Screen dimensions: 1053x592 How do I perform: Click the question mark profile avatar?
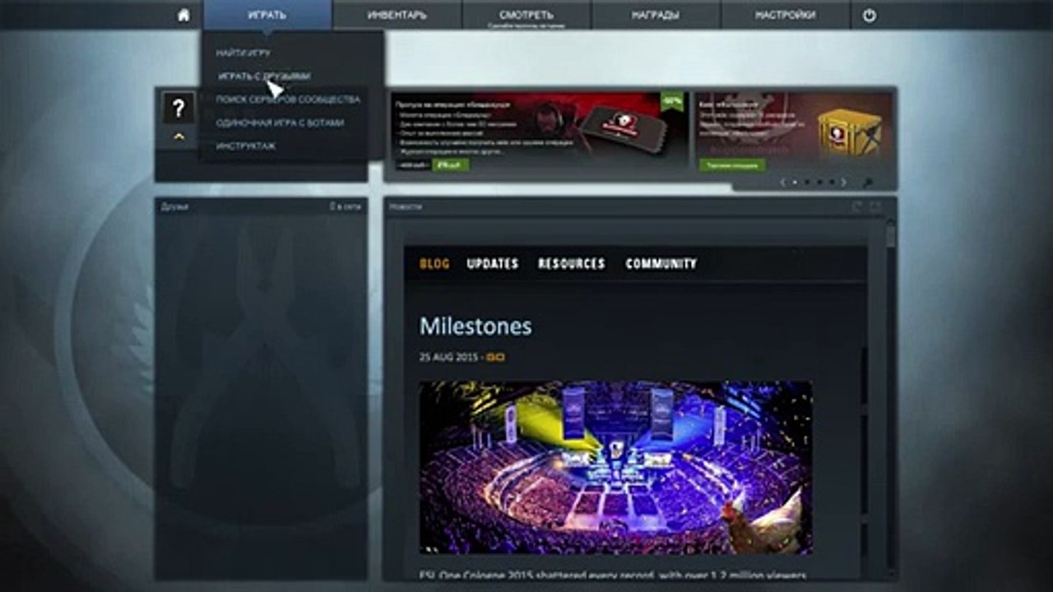click(179, 109)
